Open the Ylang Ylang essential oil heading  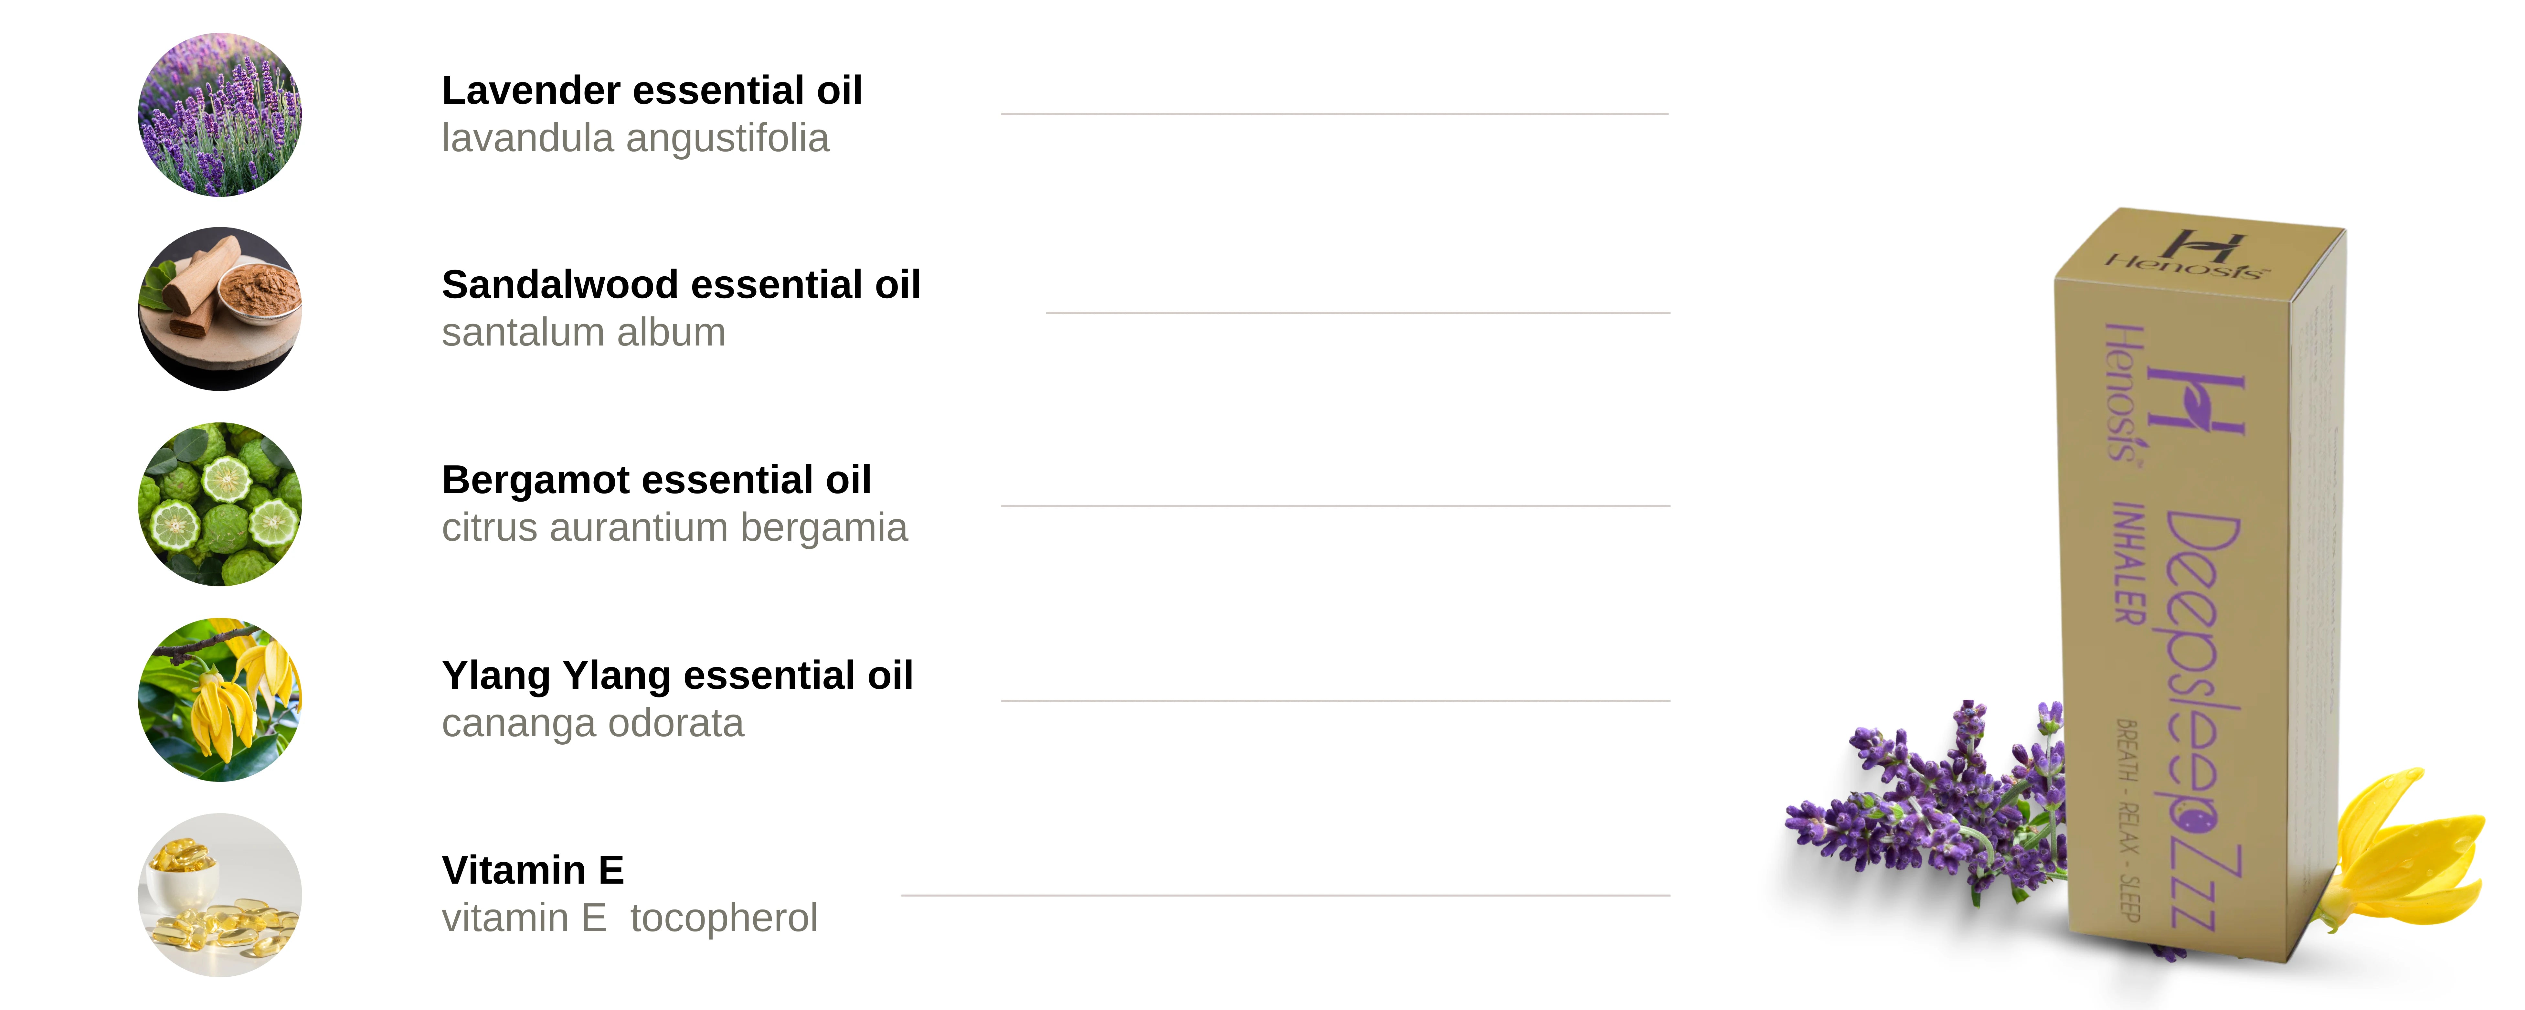coord(677,675)
